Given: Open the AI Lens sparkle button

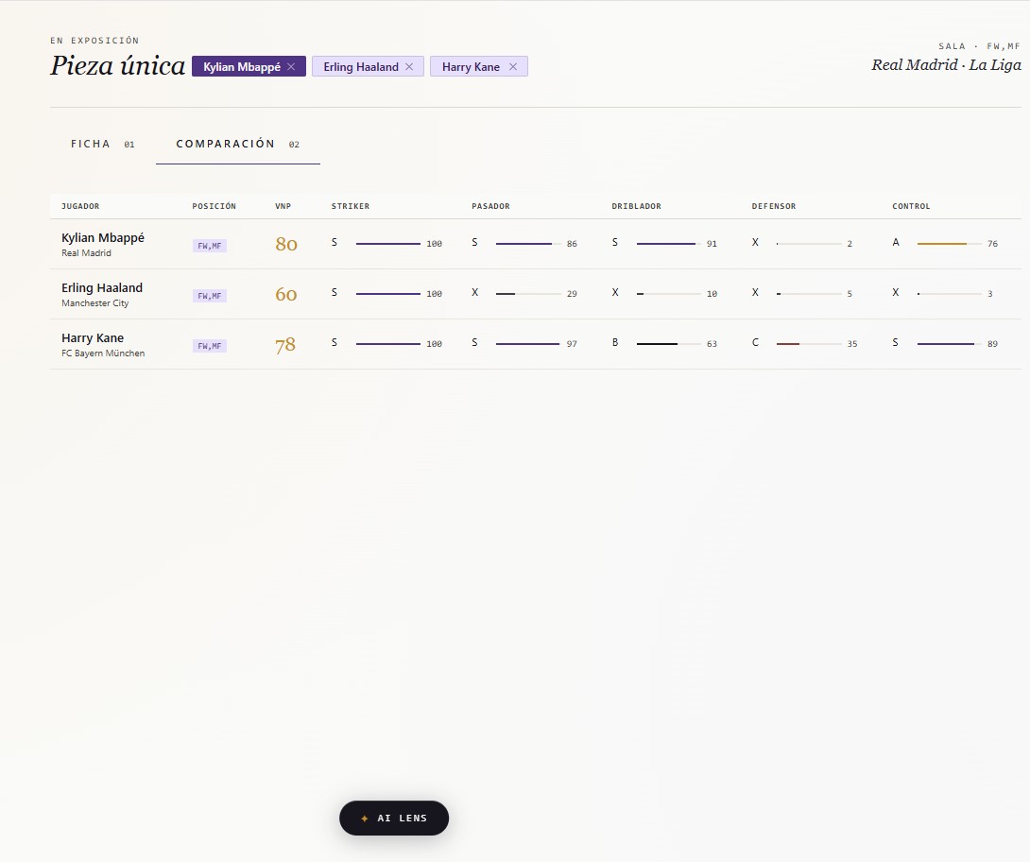Looking at the screenshot, I should pos(393,818).
